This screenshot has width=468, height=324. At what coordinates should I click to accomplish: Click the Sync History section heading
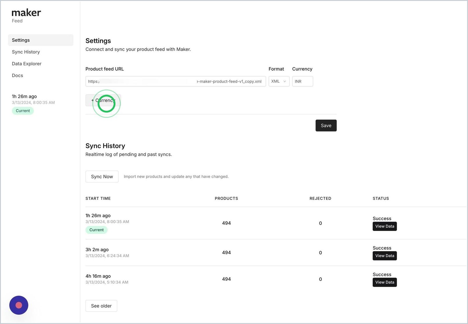click(x=105, y=146)
